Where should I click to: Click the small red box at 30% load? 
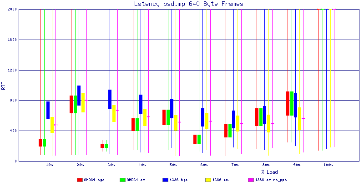[102, 146]
